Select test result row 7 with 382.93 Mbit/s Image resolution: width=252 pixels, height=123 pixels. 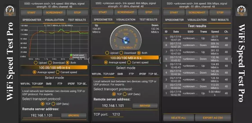(x=197, y=52)
